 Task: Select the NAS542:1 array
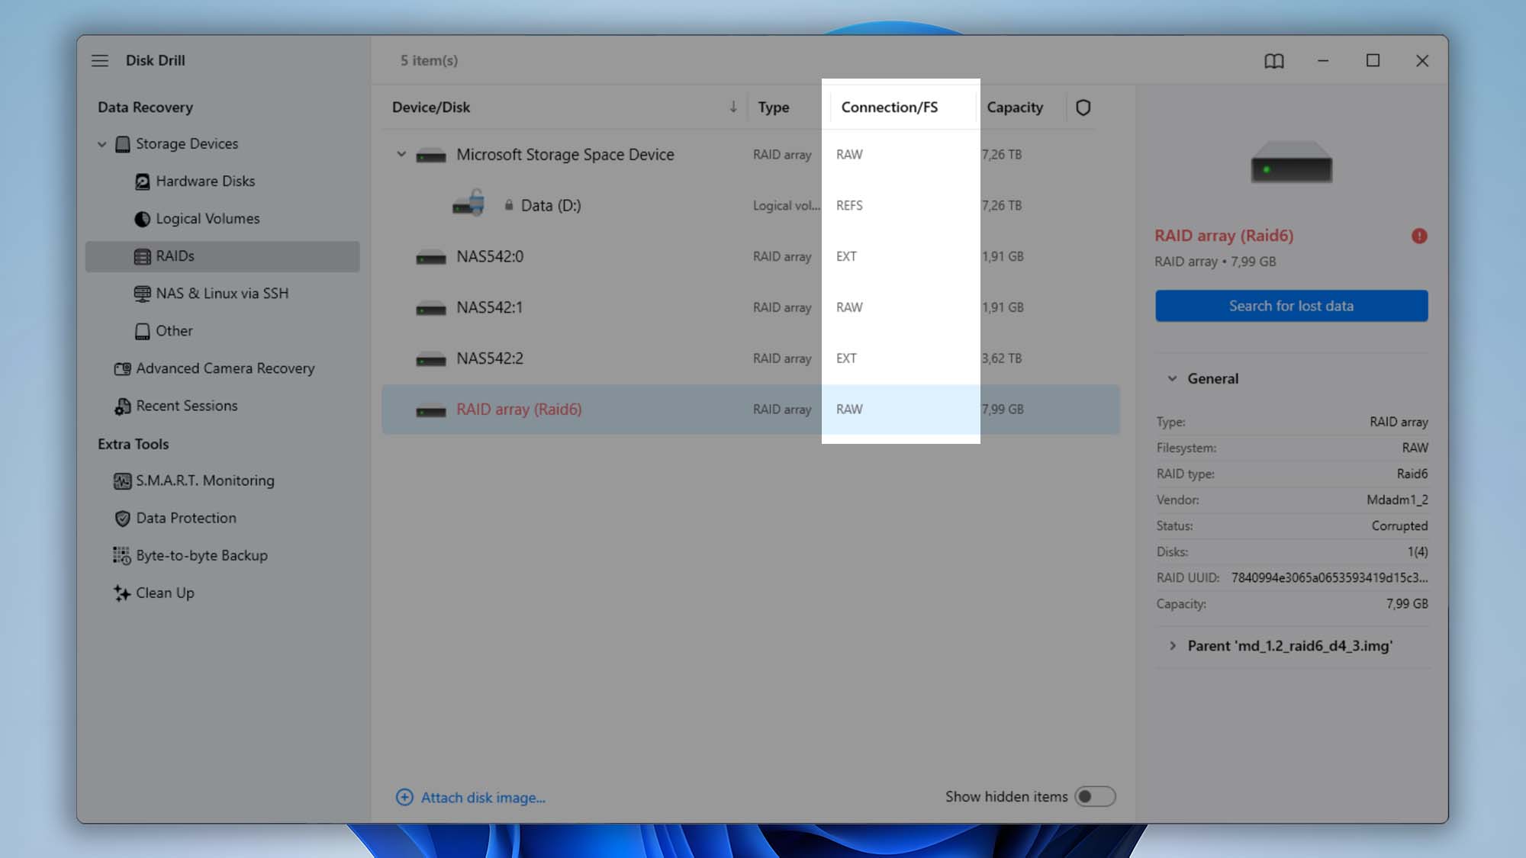751,307
